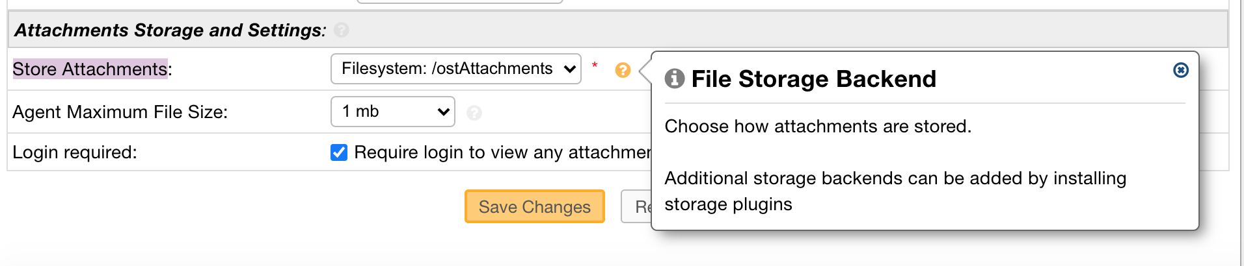Click the Save Changes button
The image size is (1244, 266).
coord(535,206)
